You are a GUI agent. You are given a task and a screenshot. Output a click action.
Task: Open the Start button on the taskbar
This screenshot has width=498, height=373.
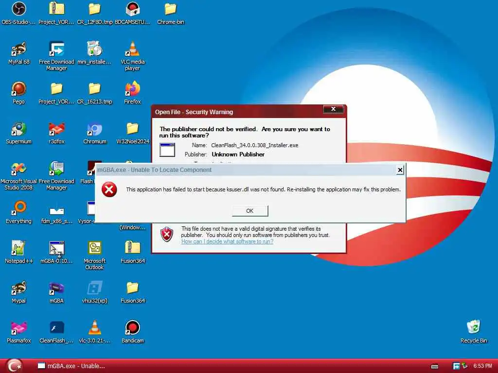pyautogui.click(x=15, y=366)
